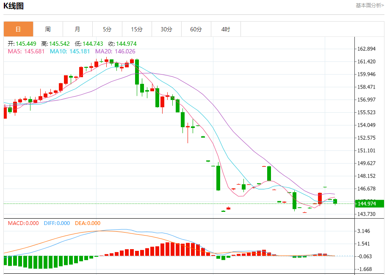Viewport: 387px width, 275px height.
Task: Open the 4时 interval tab
Action: click(226, 29)
